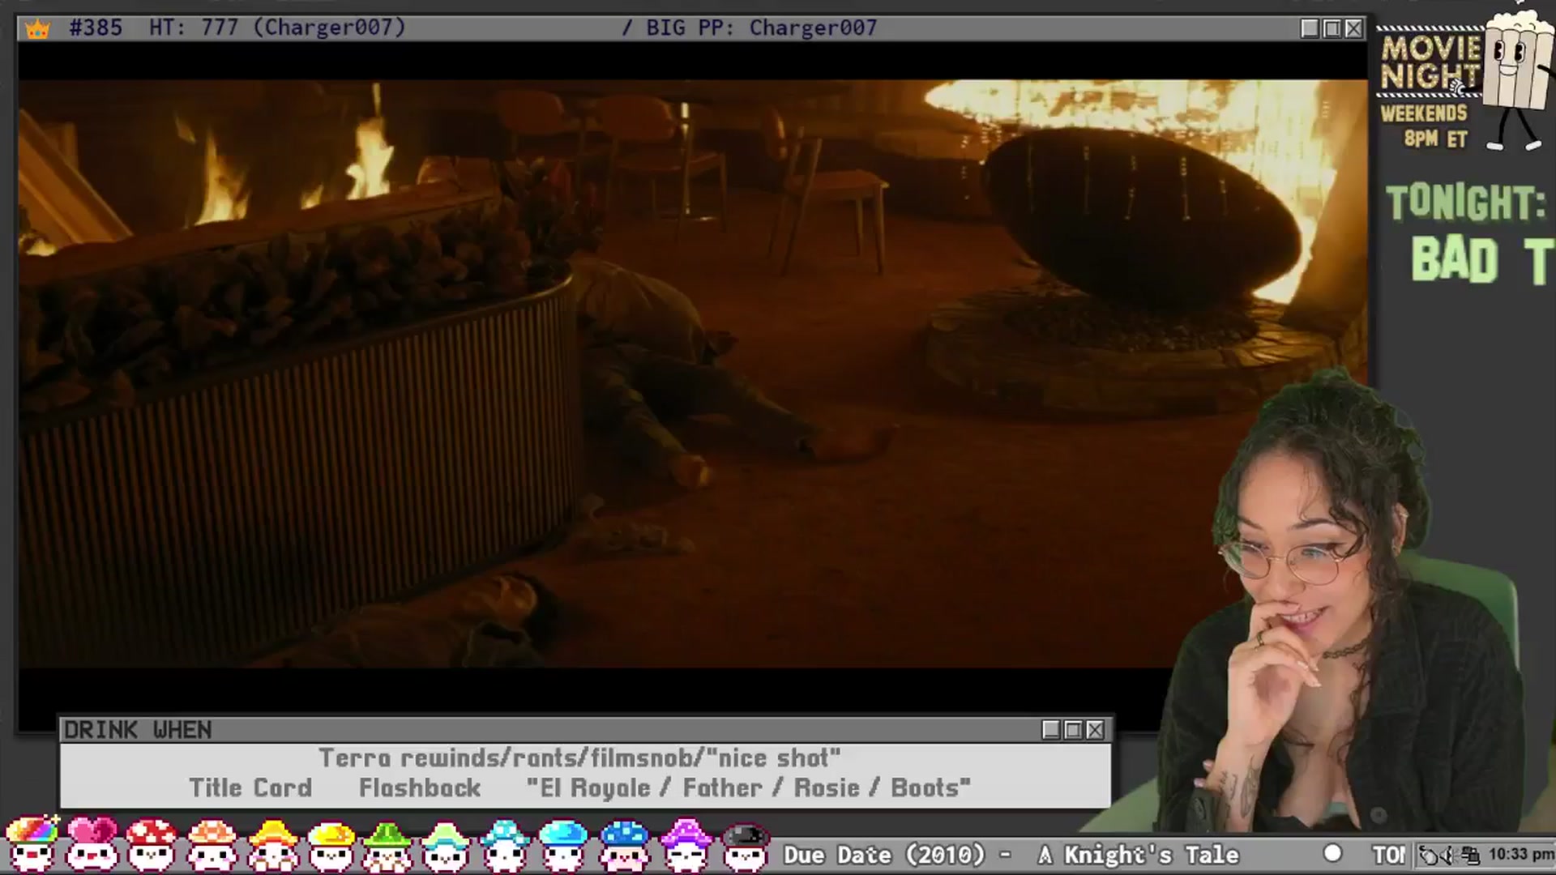Click the cyan round-cap mushroom icon
Image resolution: width=1556 pixels, height=875 pixels.
point(563,844)
